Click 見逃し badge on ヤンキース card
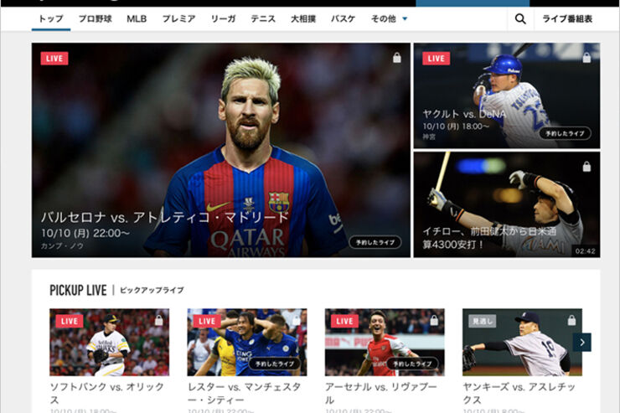Image resolution: width=620 pixels, height=413 pixels. point(483,322)
